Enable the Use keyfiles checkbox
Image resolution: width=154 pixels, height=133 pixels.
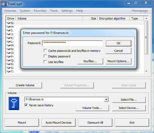point(45,62)
